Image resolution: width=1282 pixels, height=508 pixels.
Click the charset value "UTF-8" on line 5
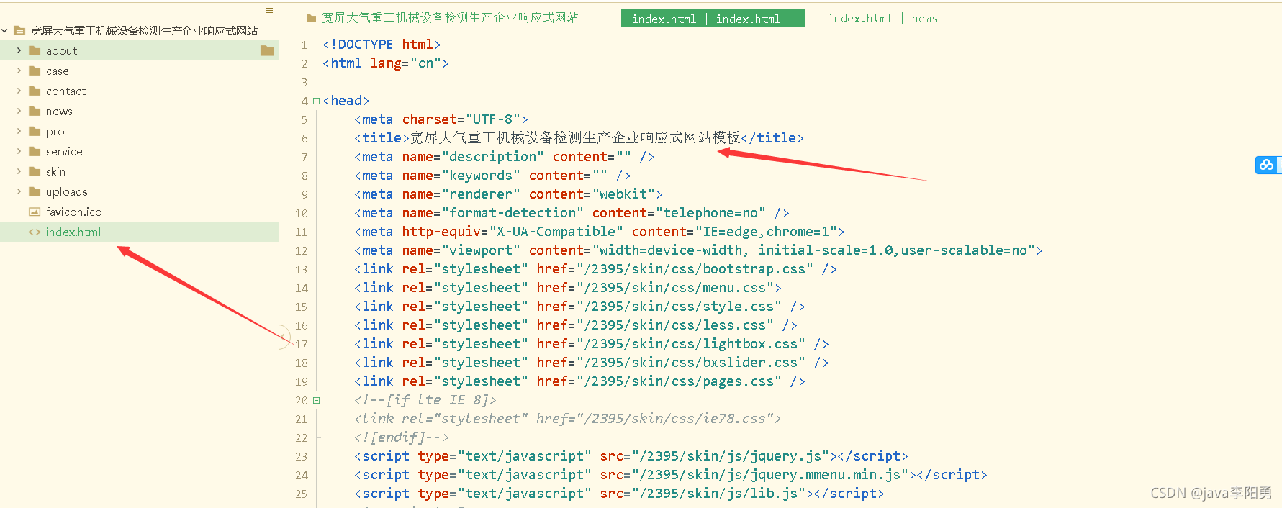point(493,119)
